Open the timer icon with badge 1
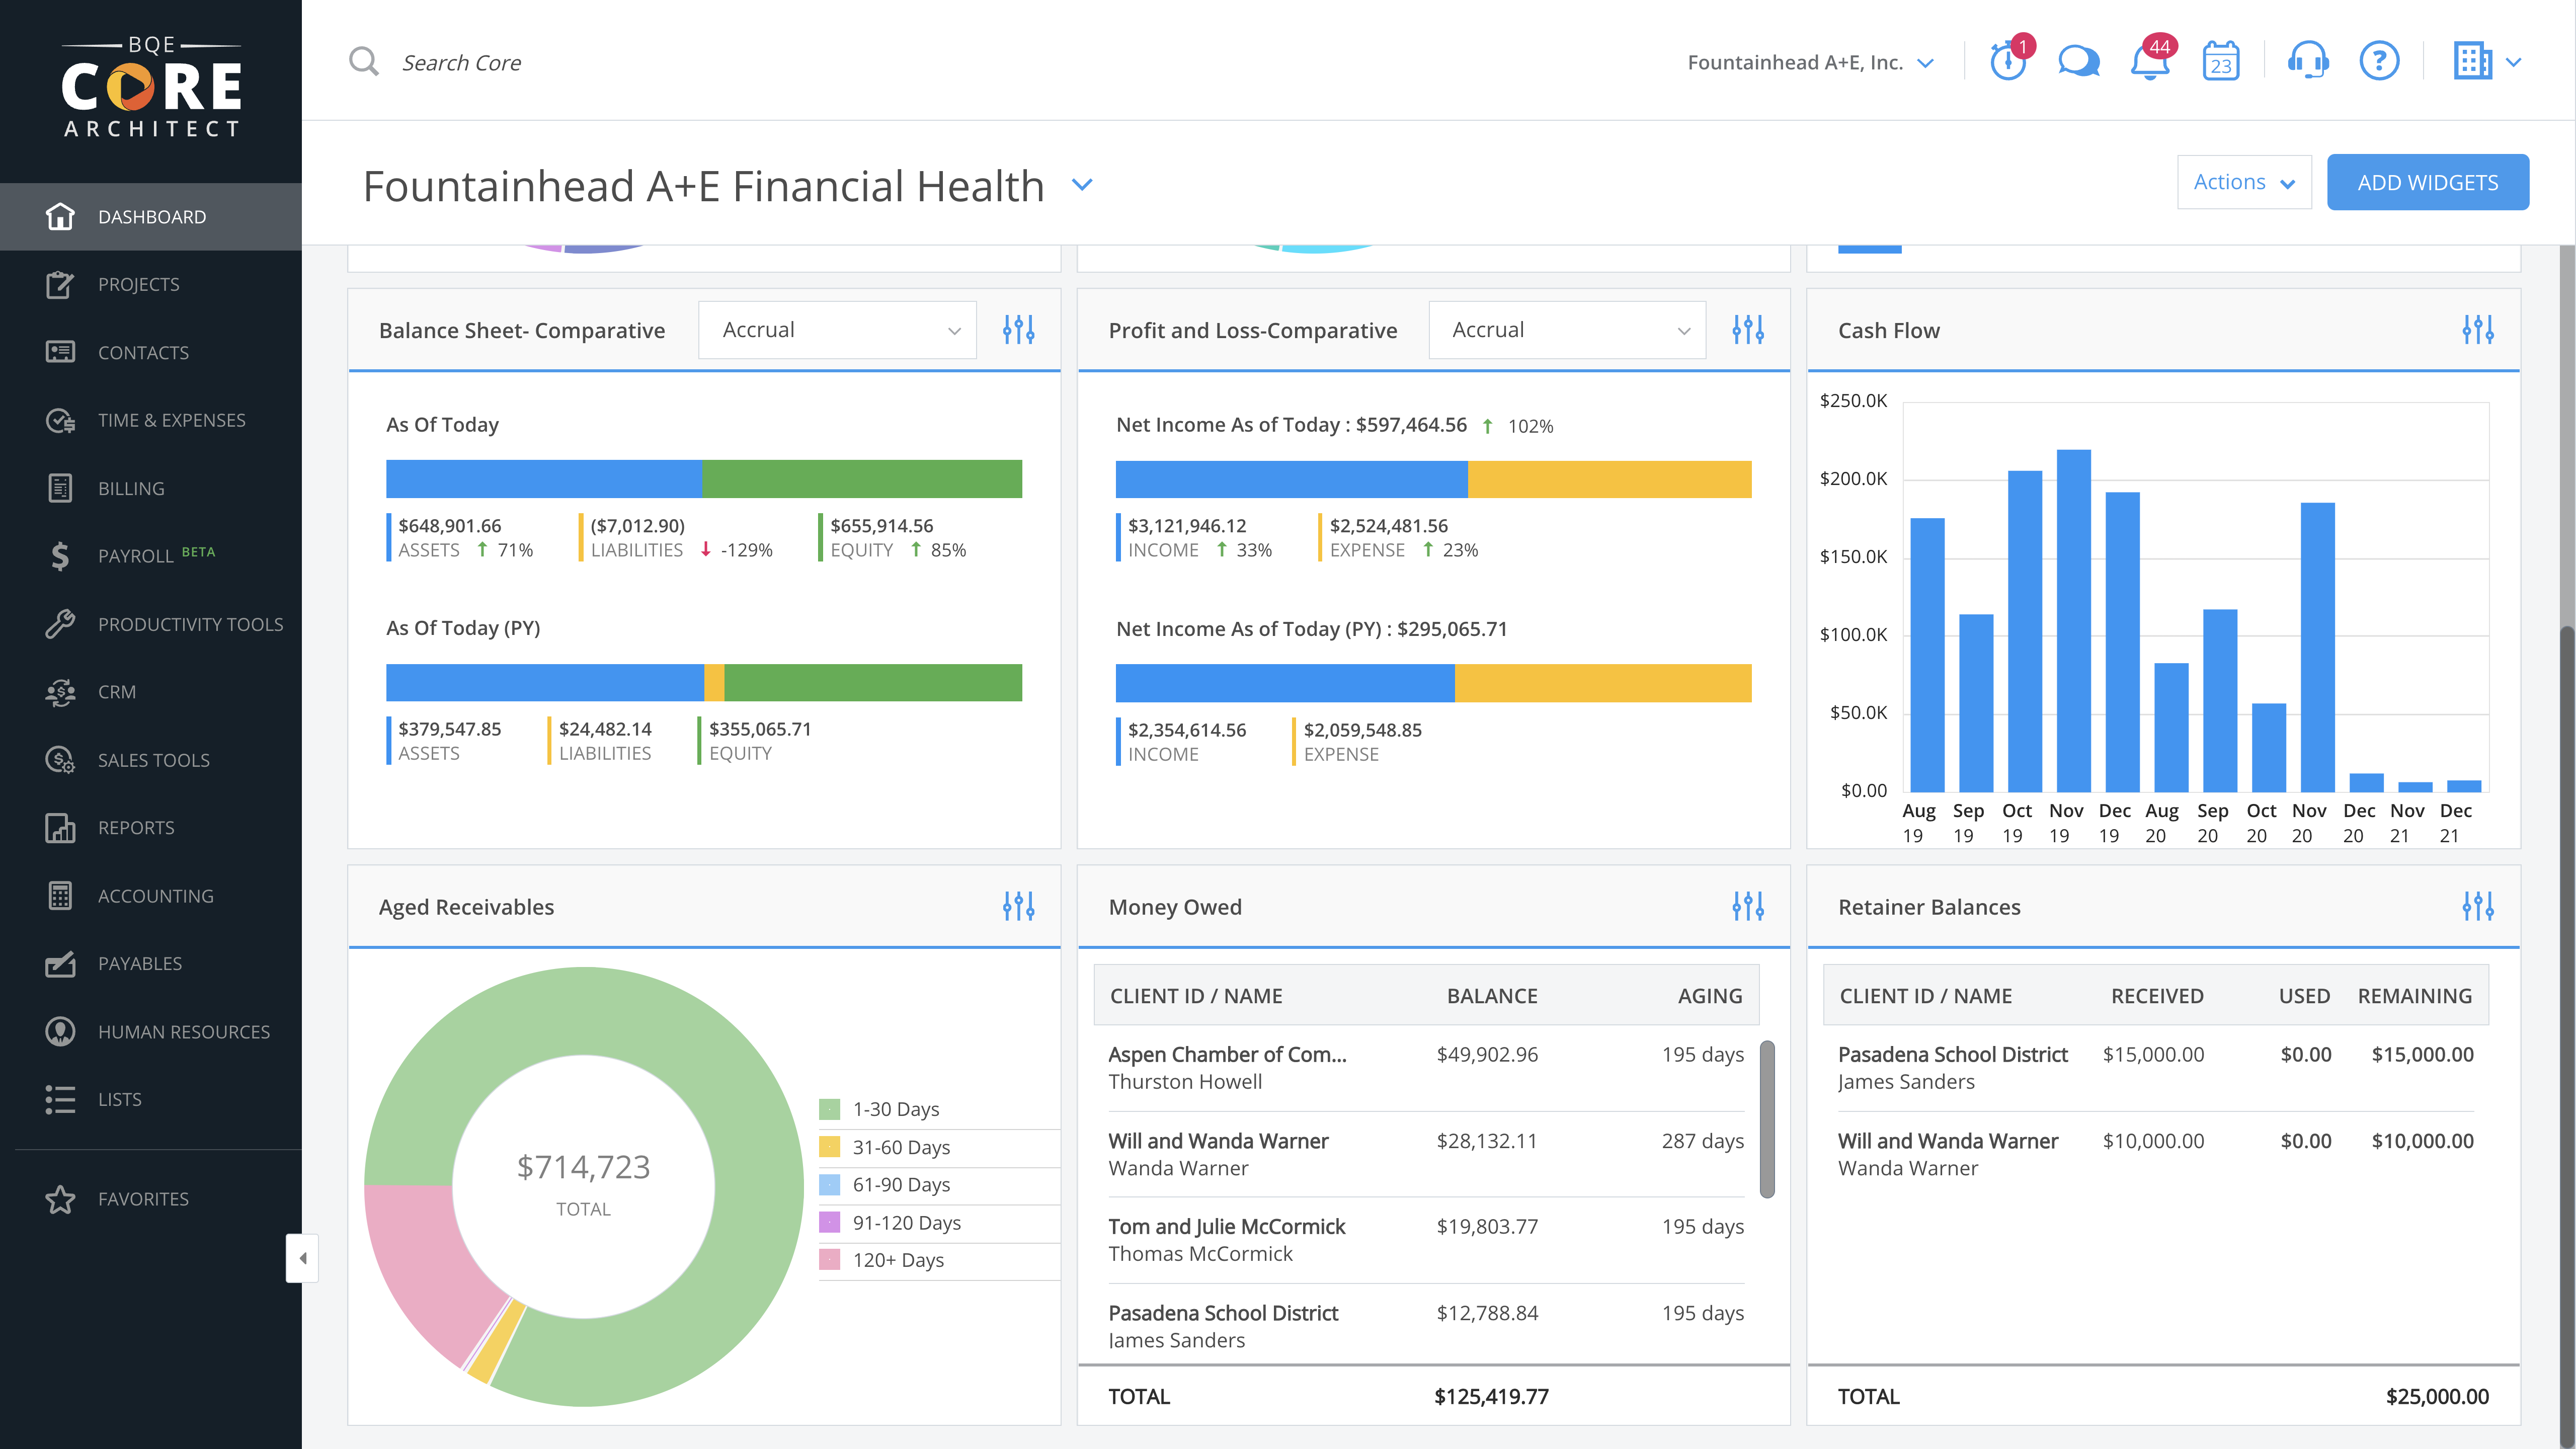2576x1449 pixels. click(x=2008, y=61)
